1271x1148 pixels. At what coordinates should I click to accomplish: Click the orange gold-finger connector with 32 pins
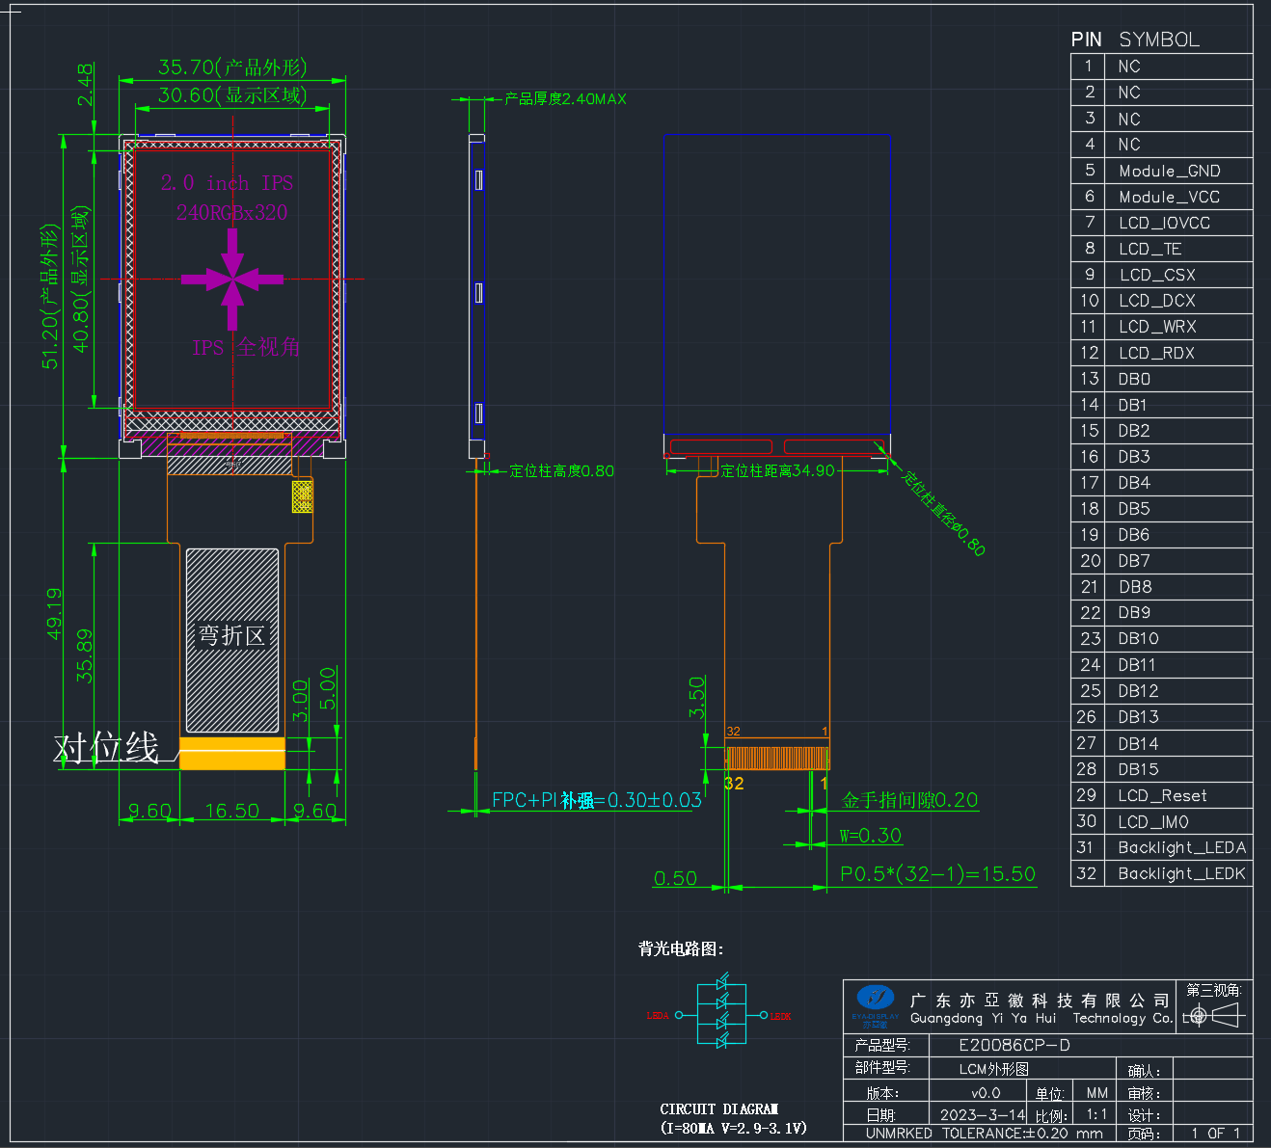tap(777, 758)
